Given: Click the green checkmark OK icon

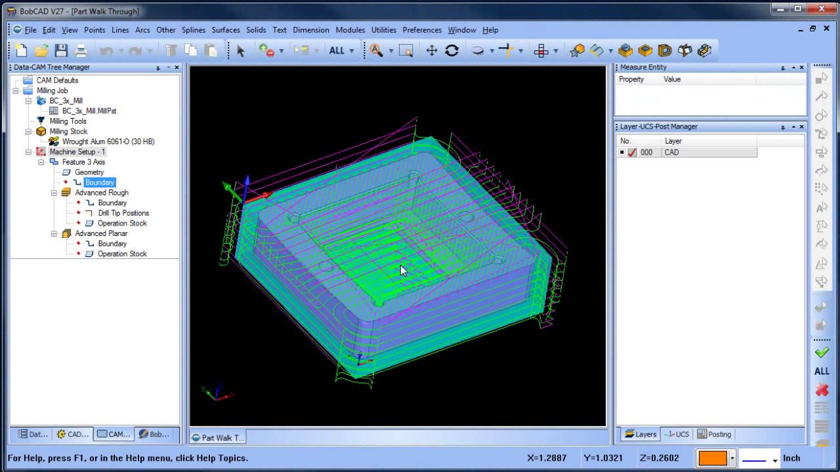Looking at the screenshot, I should click(822, 353).
